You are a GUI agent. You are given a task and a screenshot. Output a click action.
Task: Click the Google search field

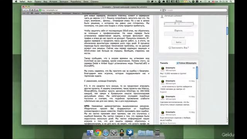click(196, 10)
